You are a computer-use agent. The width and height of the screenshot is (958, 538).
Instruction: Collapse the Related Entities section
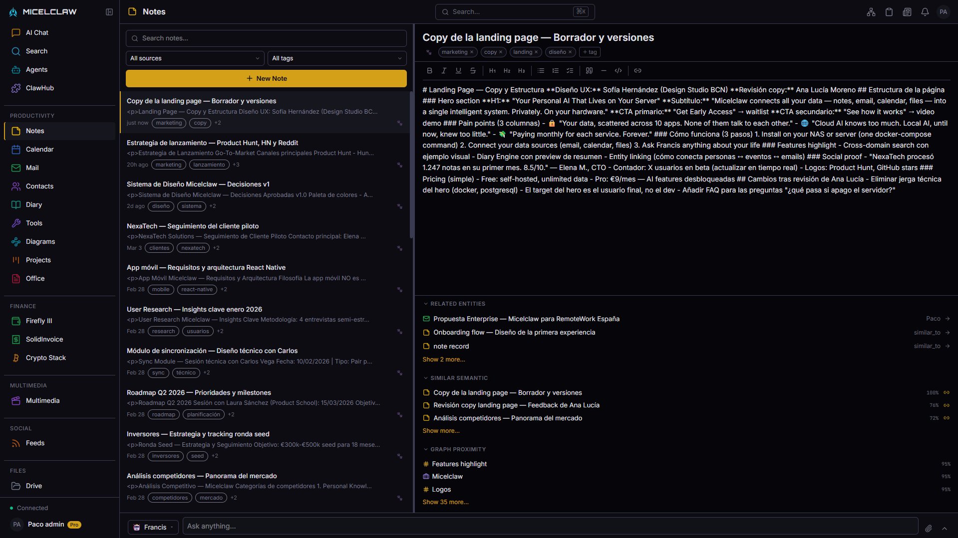(425, 304)
